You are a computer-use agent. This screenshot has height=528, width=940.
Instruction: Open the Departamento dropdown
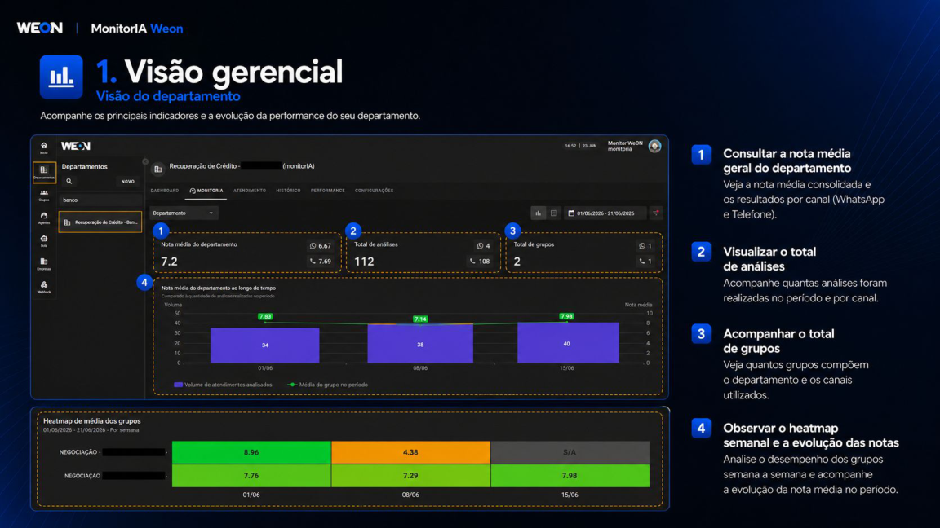(x=184, y=213)
